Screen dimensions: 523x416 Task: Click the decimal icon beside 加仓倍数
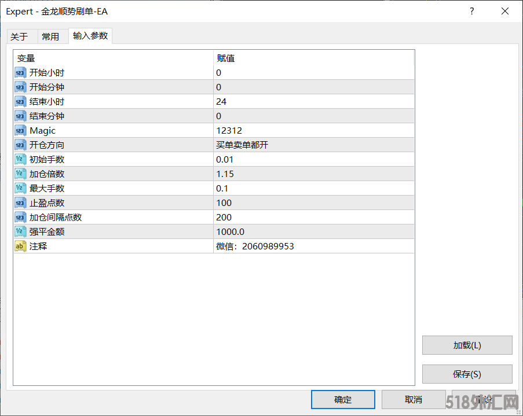(x=20, y=174)
